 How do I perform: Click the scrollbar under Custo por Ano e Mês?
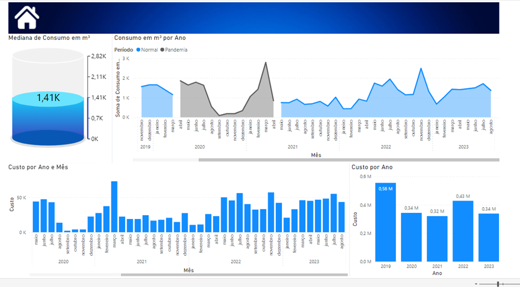(233, 275)
